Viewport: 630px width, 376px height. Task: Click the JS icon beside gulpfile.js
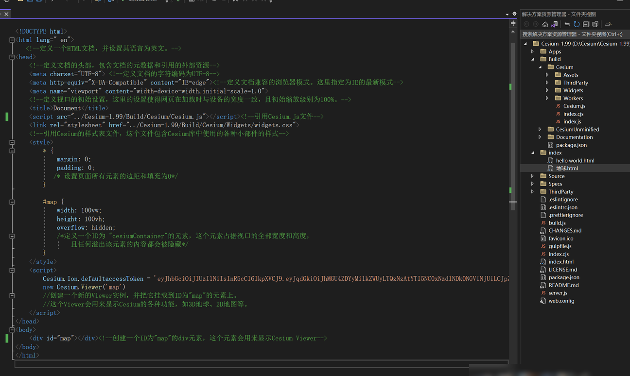pyautogui.click(x=543, y=246)
